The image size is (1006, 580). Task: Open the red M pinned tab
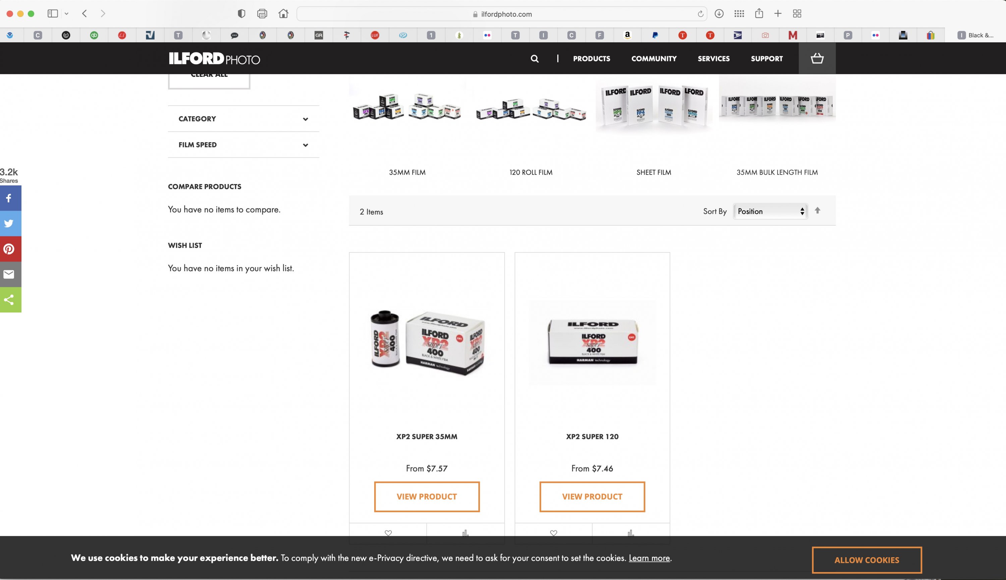793,35
